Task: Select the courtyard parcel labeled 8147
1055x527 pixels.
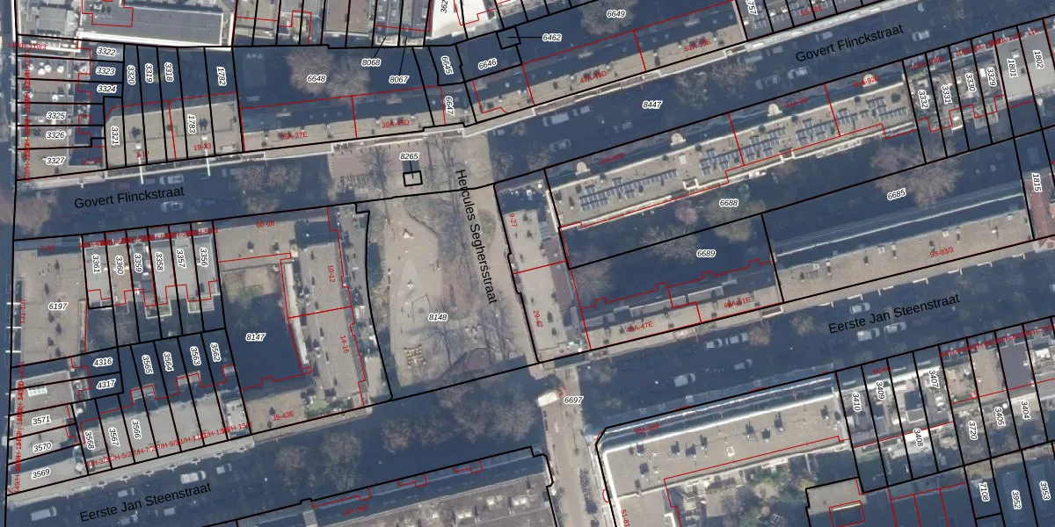Action: pyautogui.click(x=255, y=336)
